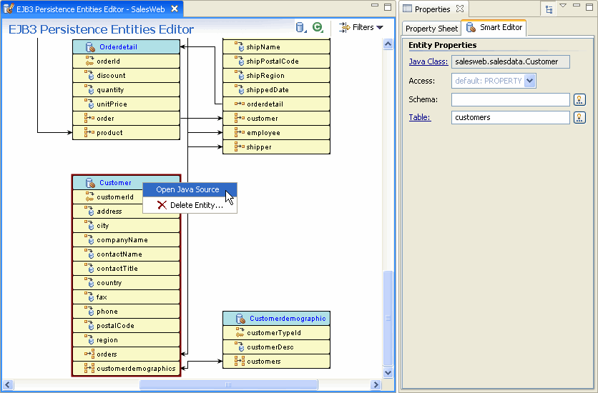Click the attribute icon beside customerDesc
Screen dimensions: 598x393
(240, 347)
